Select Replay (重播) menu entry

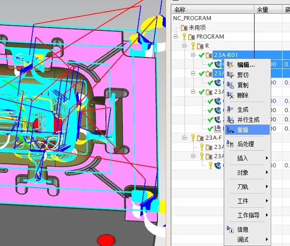(x=247, y=130)
